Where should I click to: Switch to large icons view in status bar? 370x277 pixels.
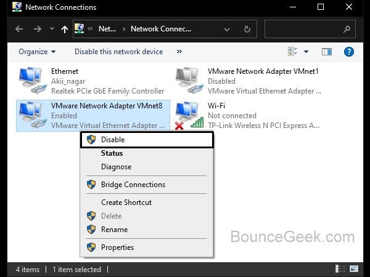pyautogui.click(x=354, y=268)
